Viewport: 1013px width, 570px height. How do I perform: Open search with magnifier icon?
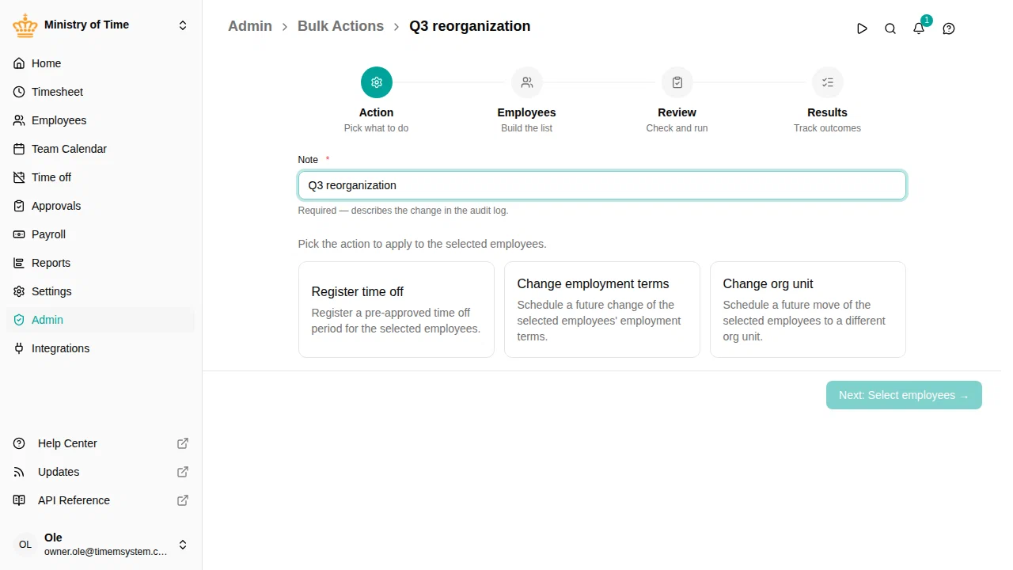(x=890, y=28)
